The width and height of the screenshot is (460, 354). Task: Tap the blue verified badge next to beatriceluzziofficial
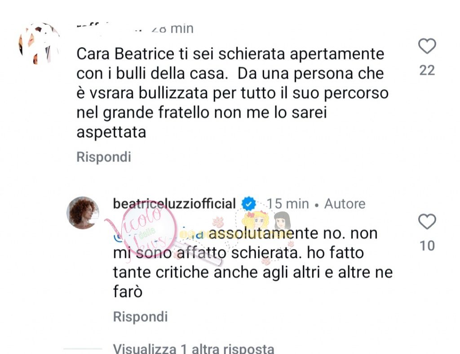[248, 204]
